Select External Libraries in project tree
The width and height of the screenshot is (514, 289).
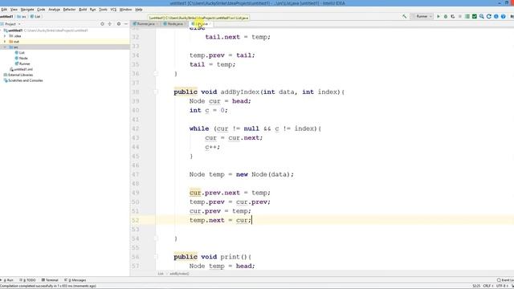[x=18, y=75]
